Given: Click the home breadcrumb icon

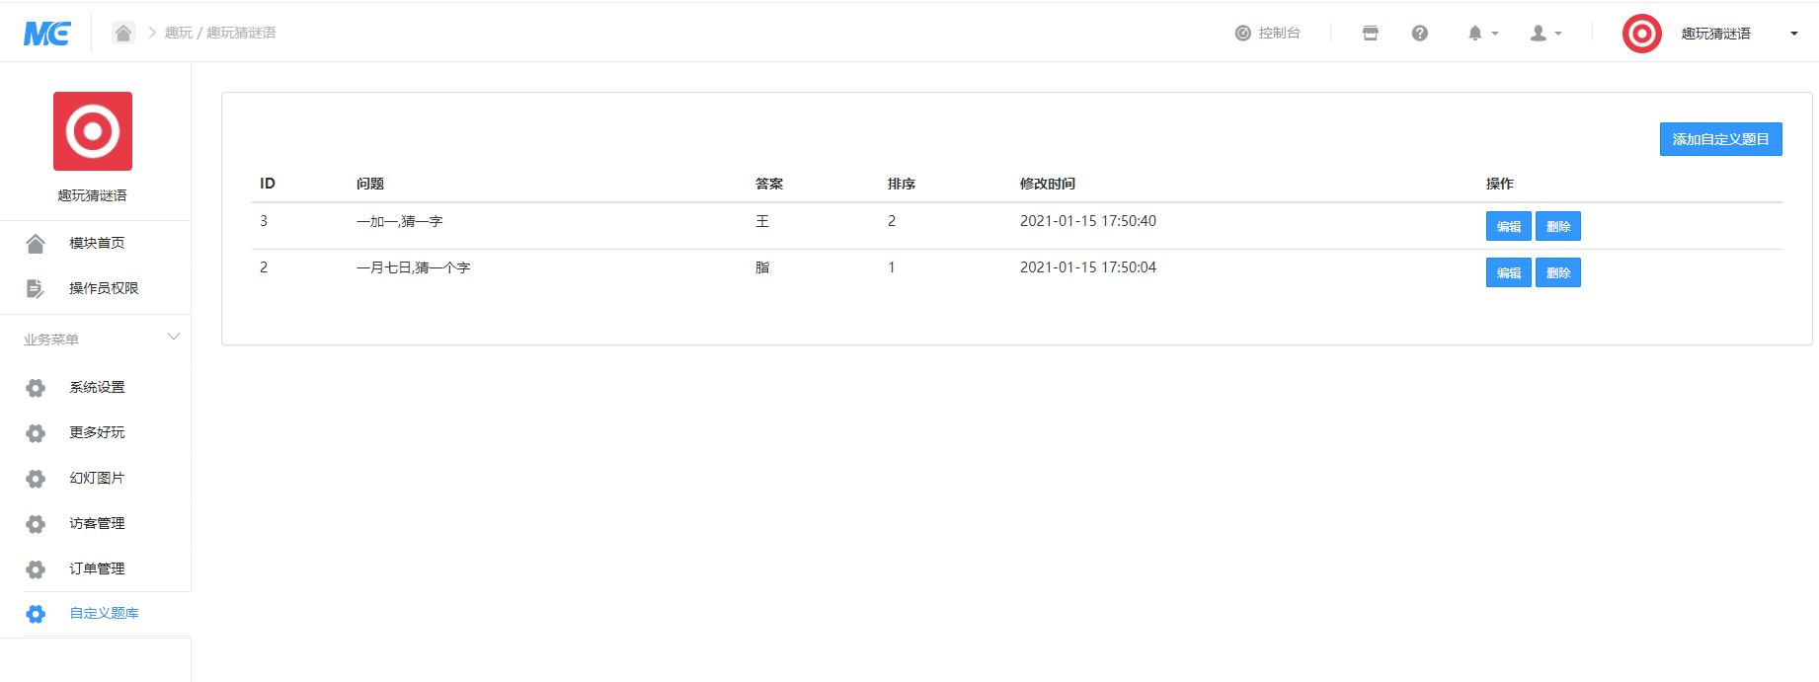Looking at the screenshot, I should [123, 33].
